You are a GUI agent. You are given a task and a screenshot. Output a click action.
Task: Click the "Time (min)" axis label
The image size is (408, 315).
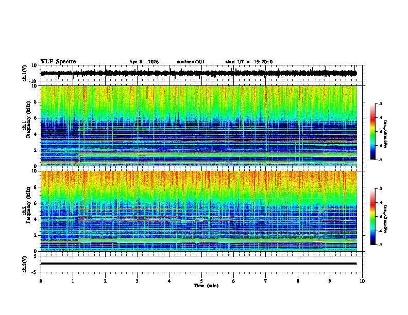[x=206, y=286]
